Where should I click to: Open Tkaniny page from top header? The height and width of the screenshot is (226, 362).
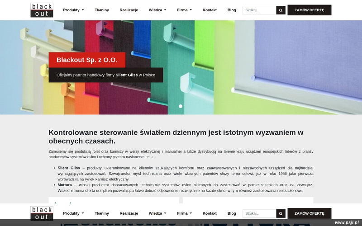[x=102, y=10]
